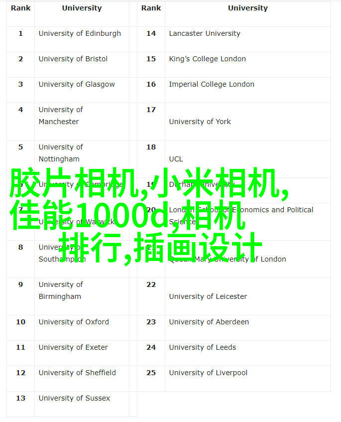Select the 'University of Bristol' cell
Viewport: 341px width, 422px height.
coord(82,65)
